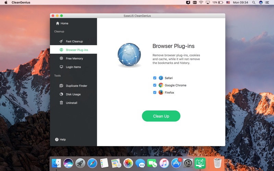Screen dimensions: 274x171
Task: Click the Google Chrome icon in list
Action: [x=161, y=85]
